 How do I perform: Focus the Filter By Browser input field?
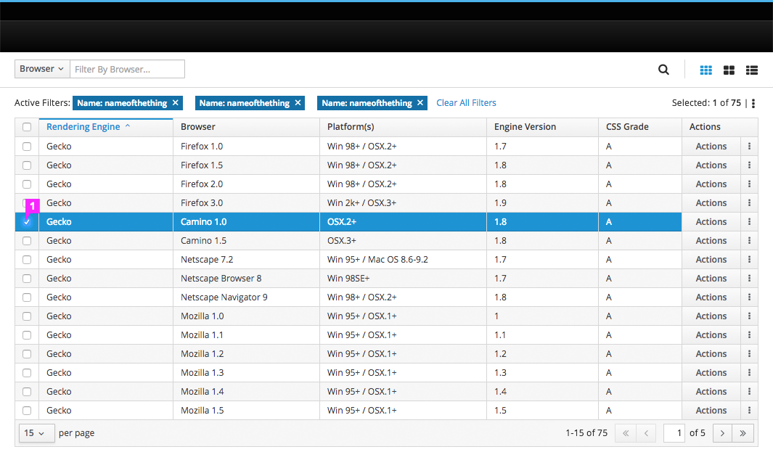tap(127, 69)
